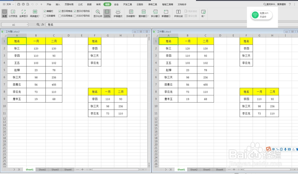Screen dimensions: 298x174
Task: Select the 普通 normal view icon
Action: point(4,12)
